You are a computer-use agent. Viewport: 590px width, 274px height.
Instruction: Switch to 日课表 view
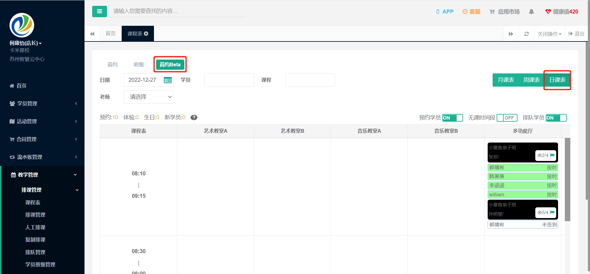coord(557,80)
